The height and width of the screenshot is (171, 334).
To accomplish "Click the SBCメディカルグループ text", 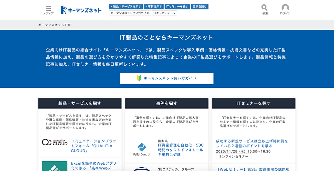I will coord(176,169).
